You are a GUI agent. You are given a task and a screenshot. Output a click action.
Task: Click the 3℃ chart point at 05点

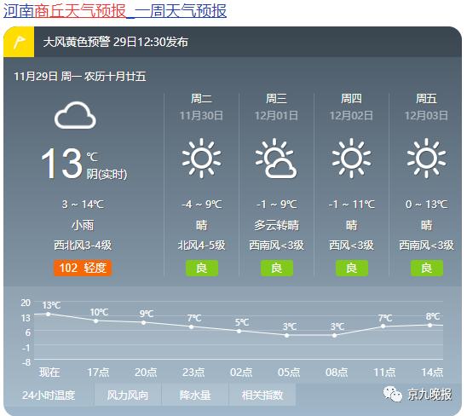coord(286,336)
